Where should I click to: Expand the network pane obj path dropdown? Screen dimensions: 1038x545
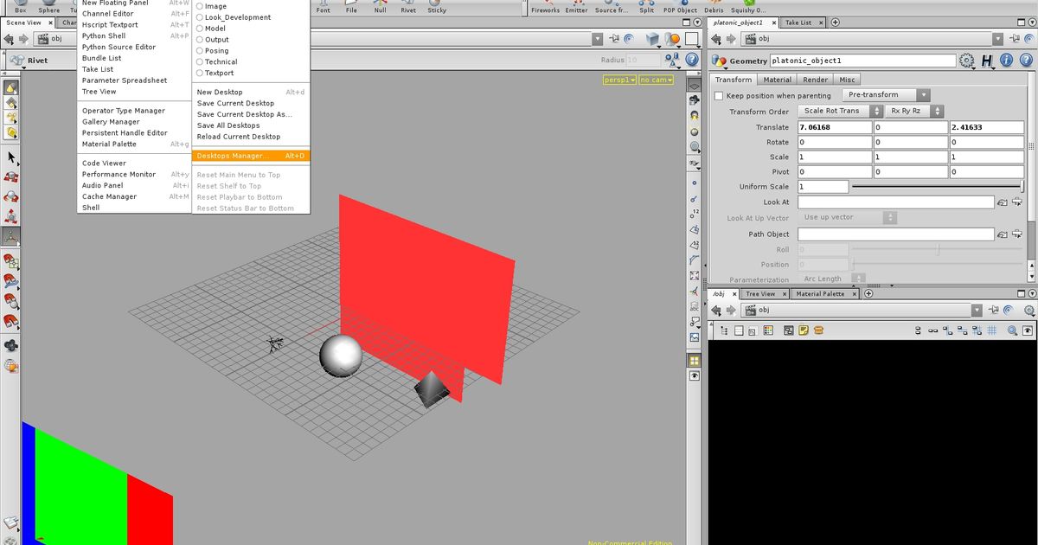point(977,310)
